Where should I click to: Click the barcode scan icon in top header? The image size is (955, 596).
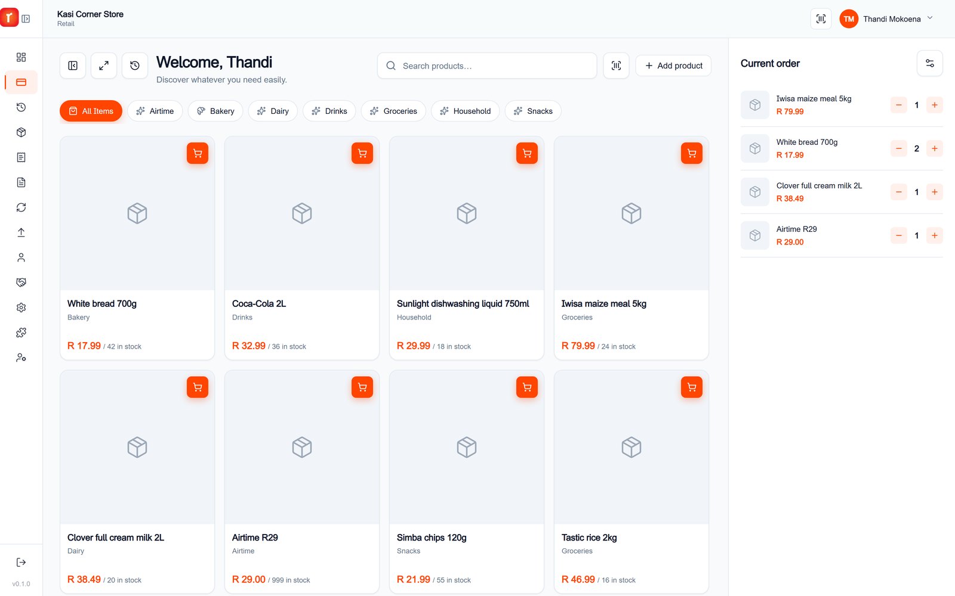821,18
